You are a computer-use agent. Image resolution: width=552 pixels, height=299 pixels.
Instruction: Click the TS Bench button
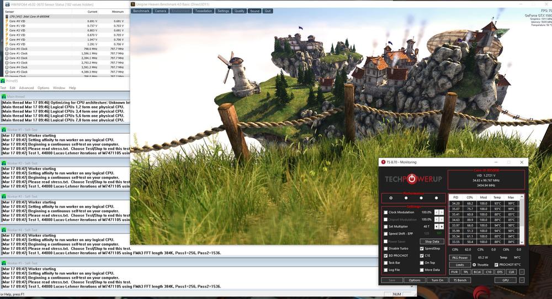tap(460, 280)
